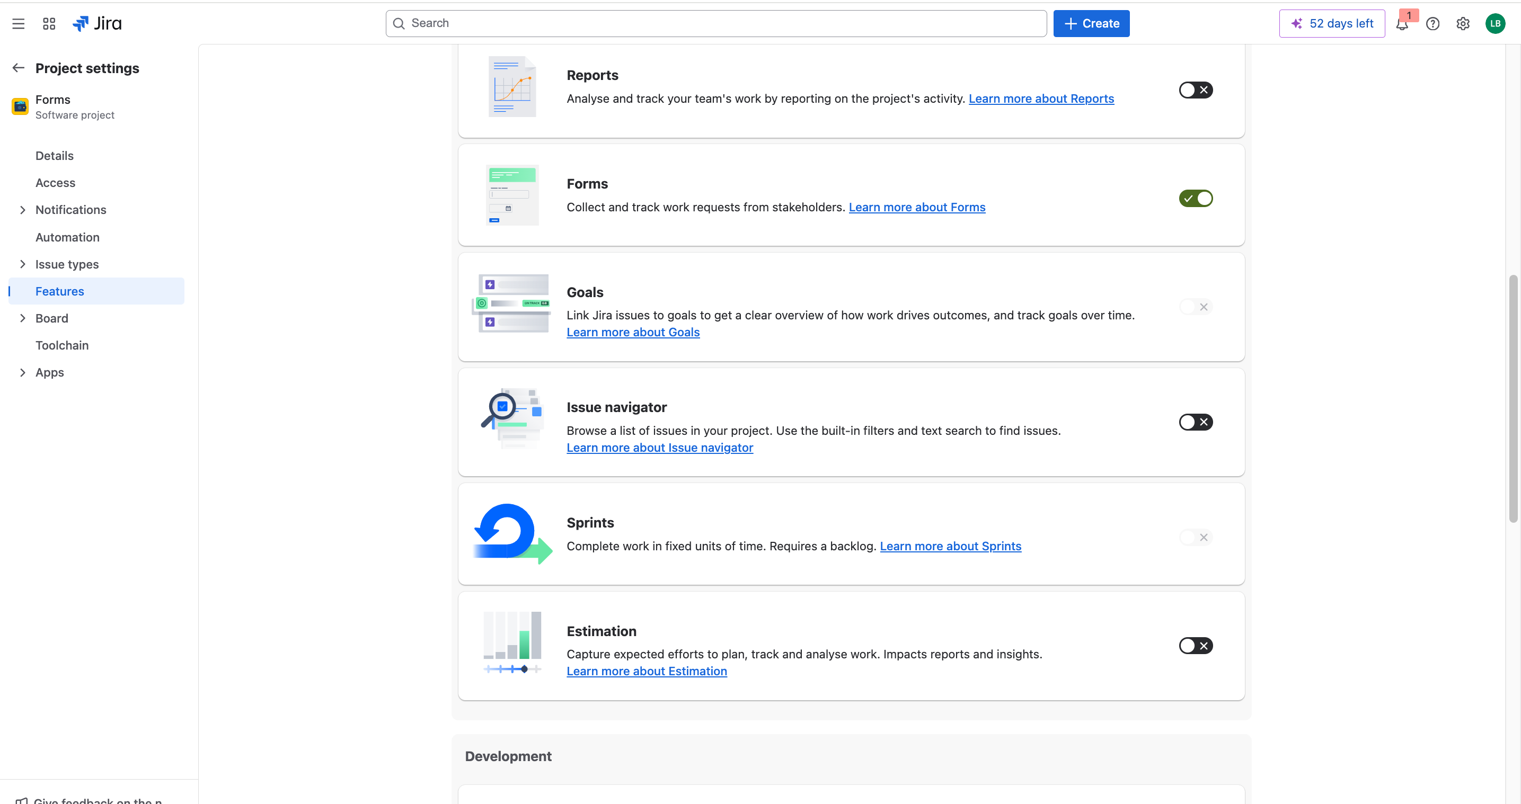Click the Jira logo

[97, 23]
